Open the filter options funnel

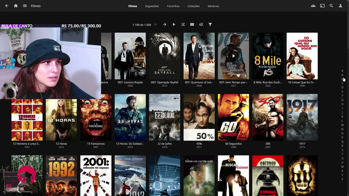pyautogui.click(x=210, y=24)
